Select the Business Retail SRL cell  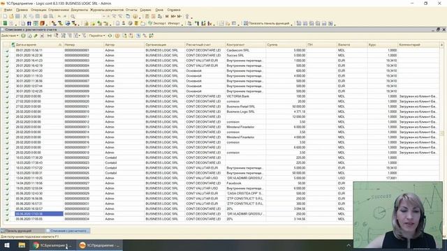[245, 107]
